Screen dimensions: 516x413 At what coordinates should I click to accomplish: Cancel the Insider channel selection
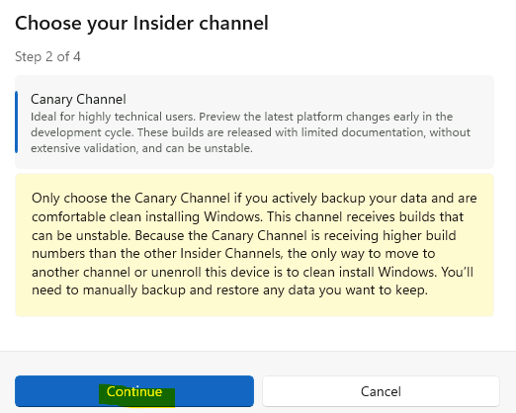tap(381, 391)
